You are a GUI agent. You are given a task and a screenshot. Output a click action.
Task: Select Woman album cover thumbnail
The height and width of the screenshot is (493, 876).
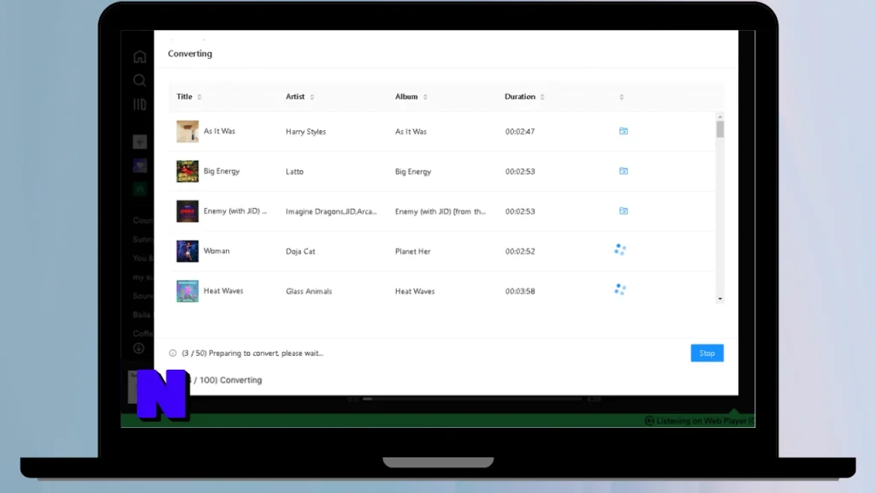point(187,252)
